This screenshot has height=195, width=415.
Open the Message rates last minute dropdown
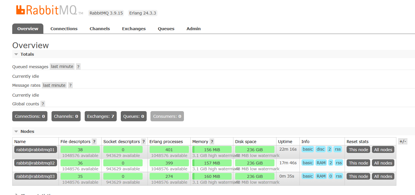54,85
